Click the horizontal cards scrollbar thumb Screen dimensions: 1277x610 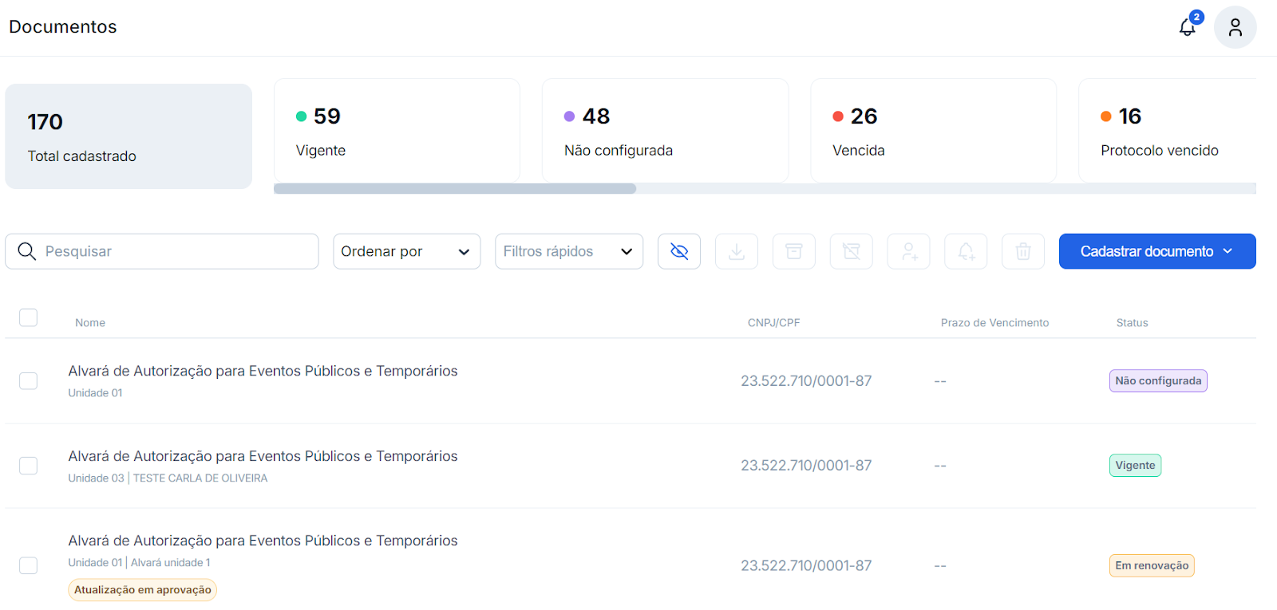455,189
